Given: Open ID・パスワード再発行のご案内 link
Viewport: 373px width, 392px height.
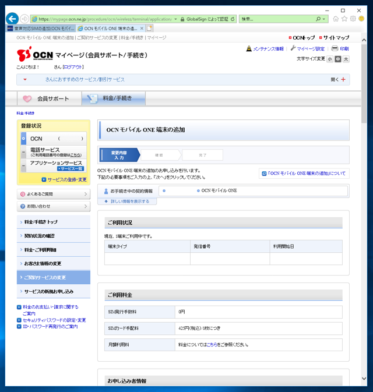Looking at the screenshot, I should point(50,327).
